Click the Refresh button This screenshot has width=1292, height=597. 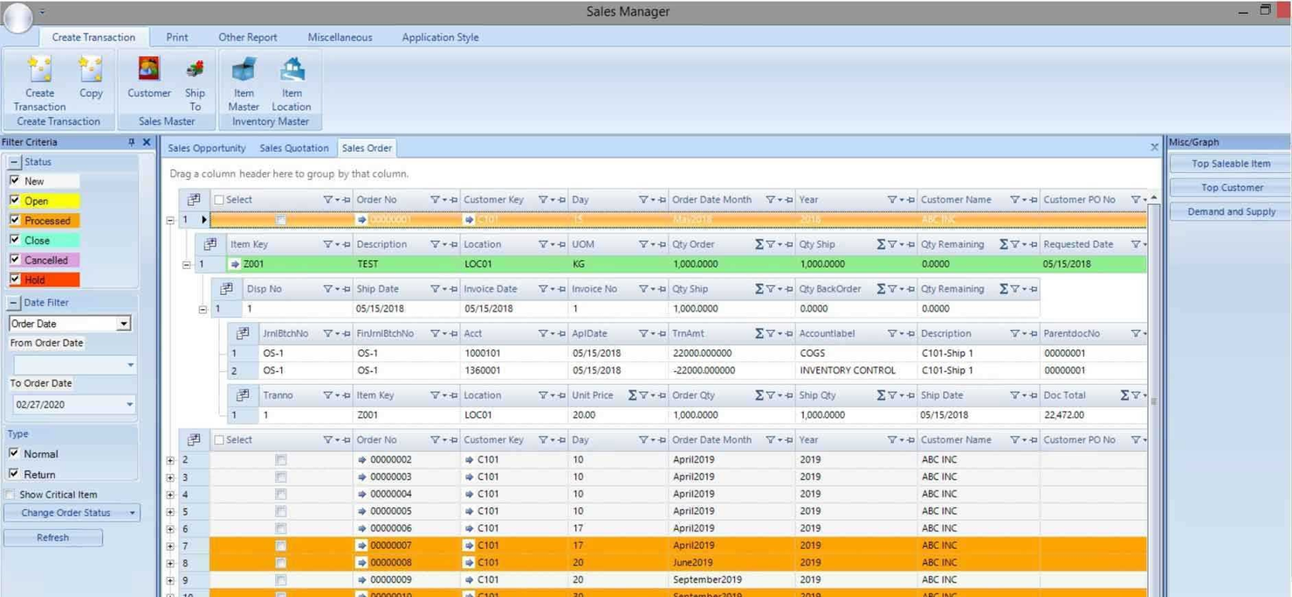pos(53,538)
